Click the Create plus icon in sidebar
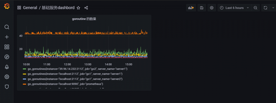This screenshot has width=276, height=103. point(7,37)
